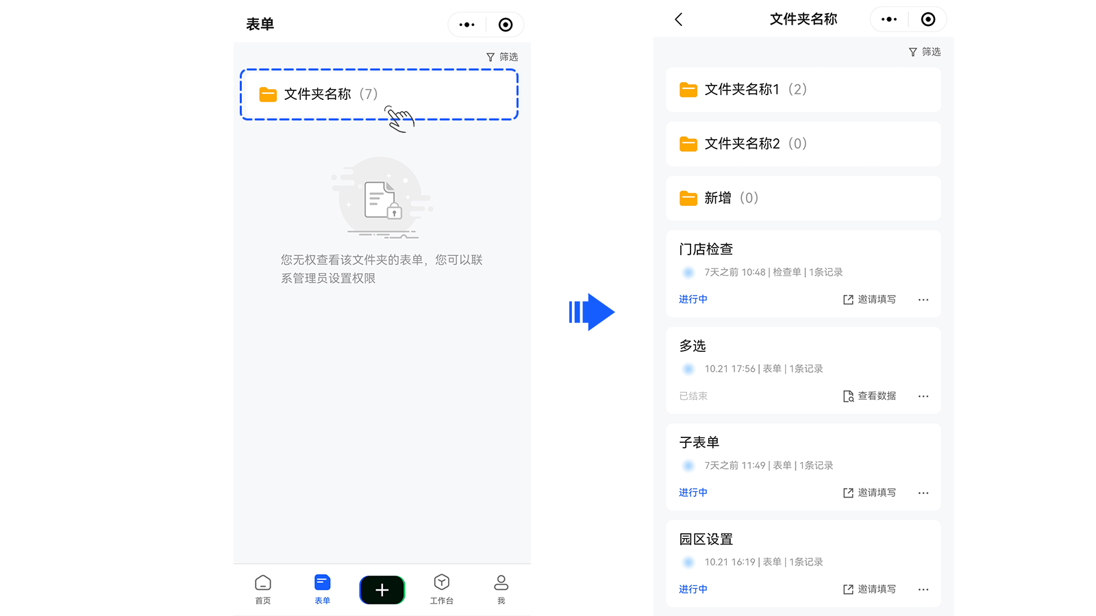This screenshot has height=616, width=1096.
Task: Tap the 已结束 status on the 多选 form
Action: click(693, 396)
